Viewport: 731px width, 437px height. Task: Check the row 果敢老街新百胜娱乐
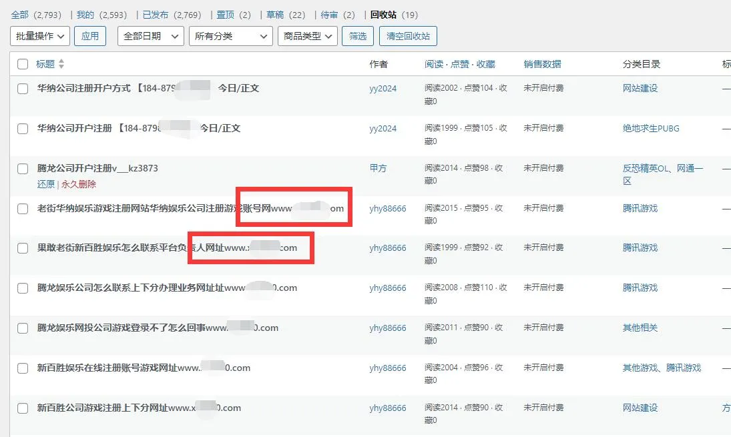(x=23, y=248)
